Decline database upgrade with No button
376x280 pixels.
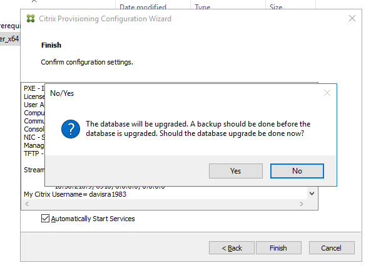click(297, 171)
